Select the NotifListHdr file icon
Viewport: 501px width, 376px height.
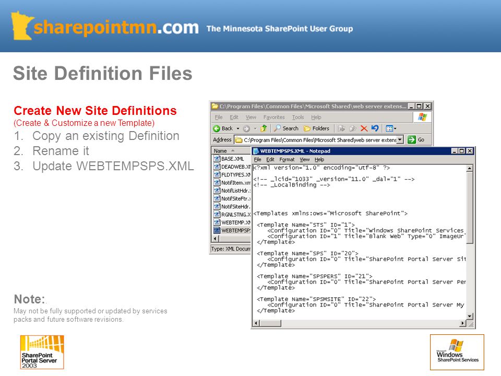tap(217, 191)
